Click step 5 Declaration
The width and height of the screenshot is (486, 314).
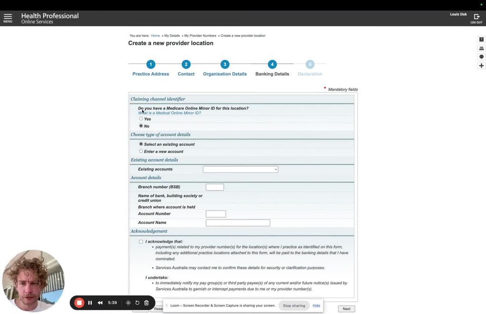click(x=310, y=68)
